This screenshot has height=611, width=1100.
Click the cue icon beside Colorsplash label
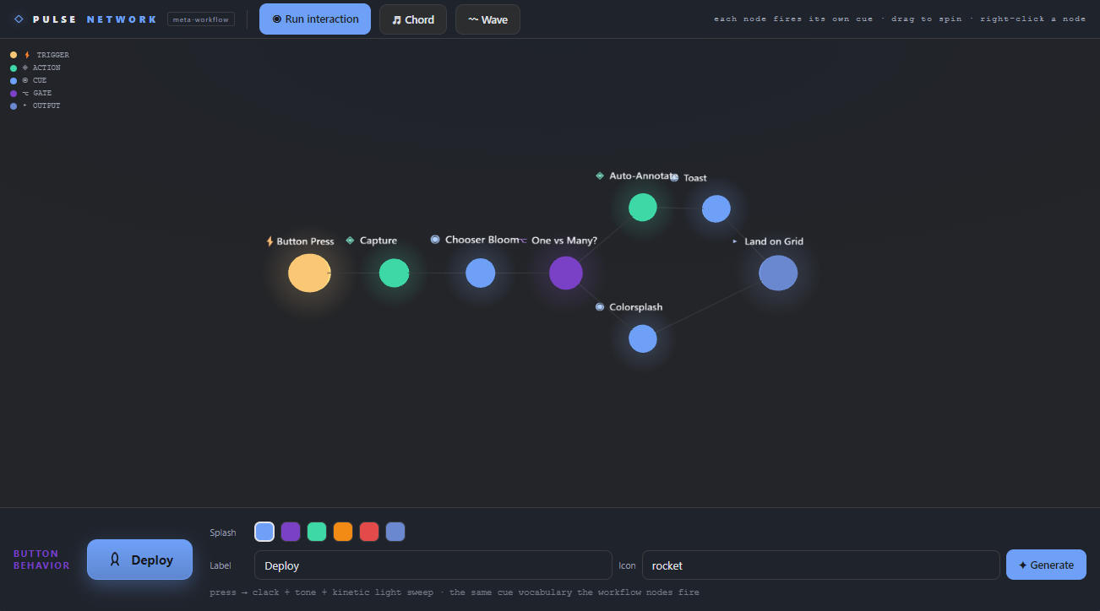tap(600, 307)
